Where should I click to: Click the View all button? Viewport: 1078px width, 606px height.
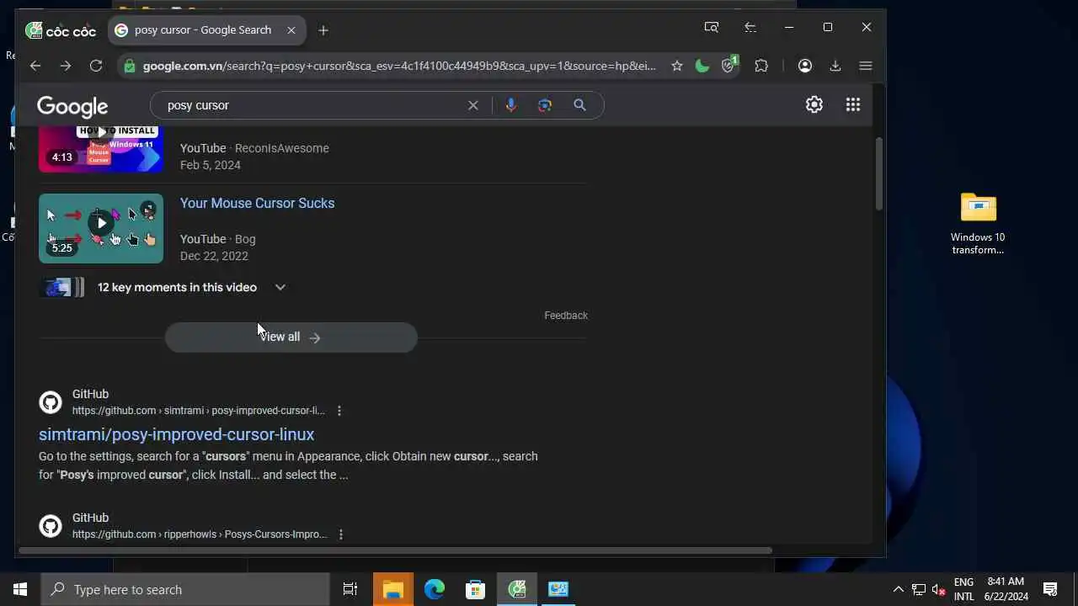click(x=291, y=337)
